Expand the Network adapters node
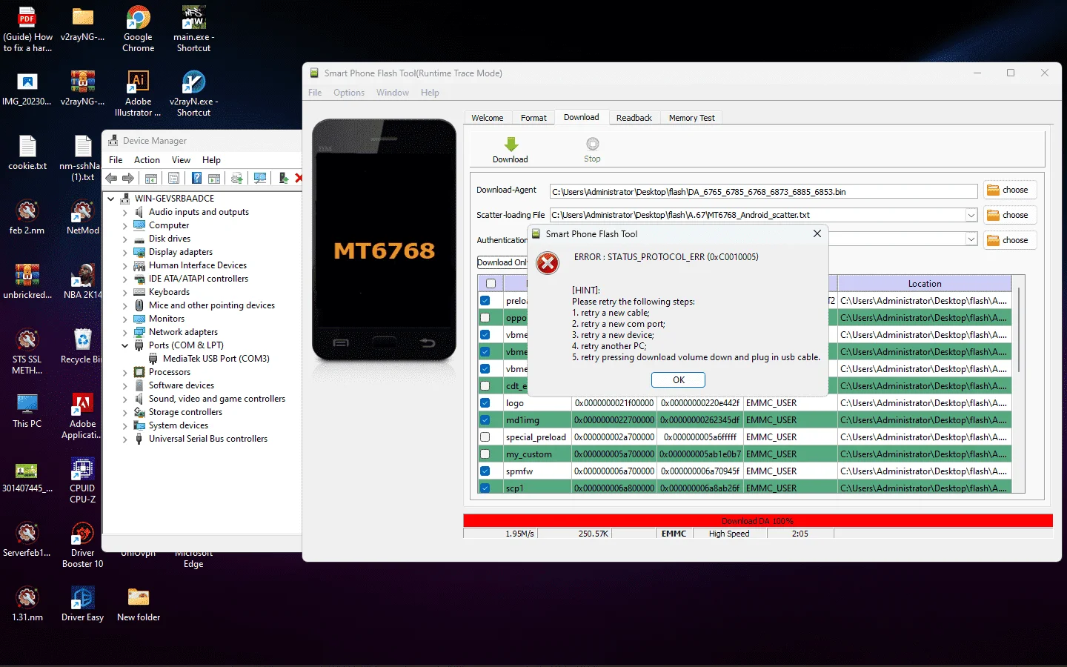Viewport: 1067px width, 667px height. point(125,333)
